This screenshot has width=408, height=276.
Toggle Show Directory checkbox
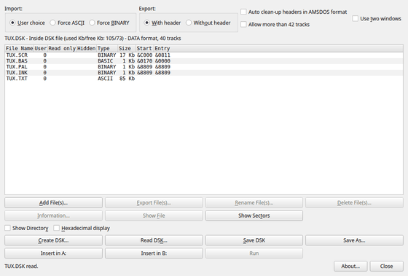coord(26,228)
